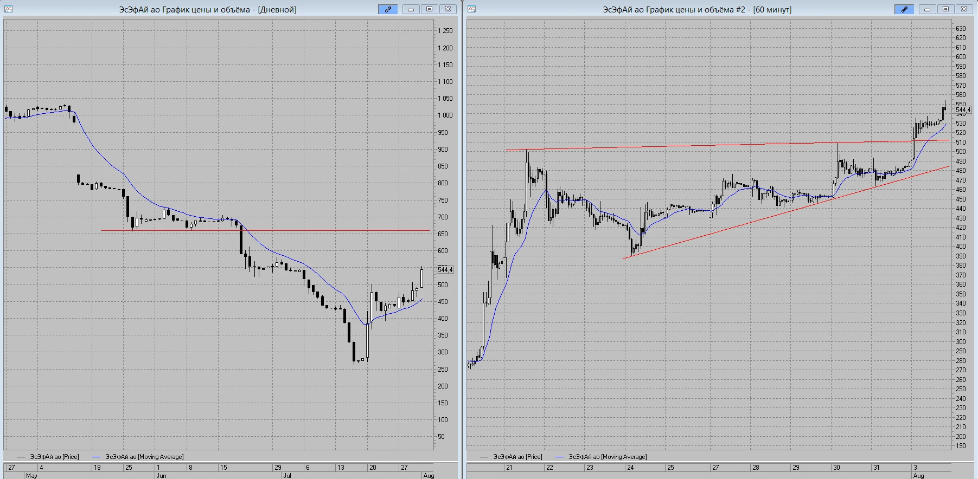Screen dimensions: 978x479
Task: Click the date label 3 on the 60 минут time axis
Action: pos(915,468)
